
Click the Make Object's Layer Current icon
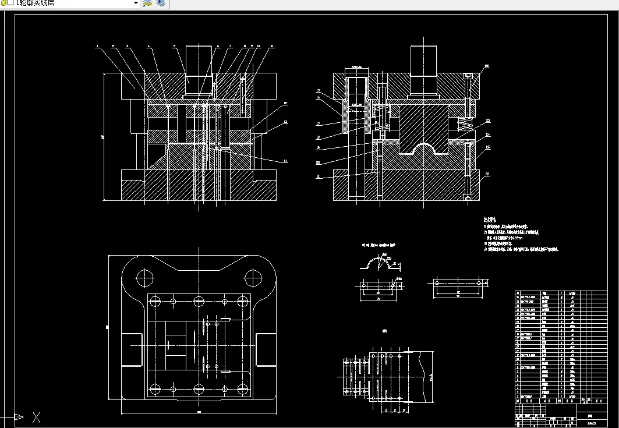coord(147,3)
